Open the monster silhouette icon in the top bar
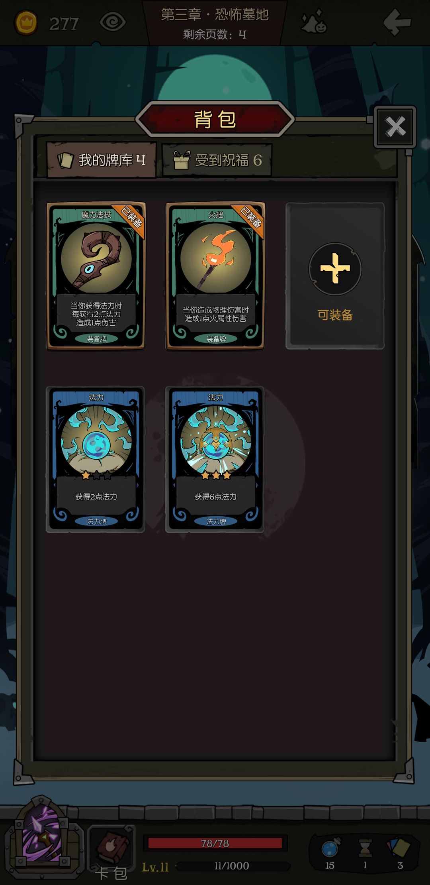The height and width of the screenshot is (885, 430). (x=314, y=23)
